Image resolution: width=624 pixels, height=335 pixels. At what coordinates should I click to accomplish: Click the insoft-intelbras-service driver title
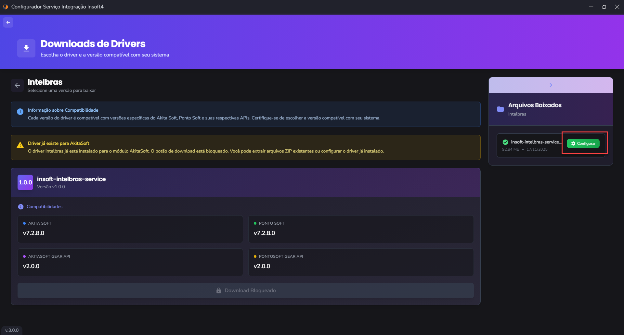[x=71, y=179]
